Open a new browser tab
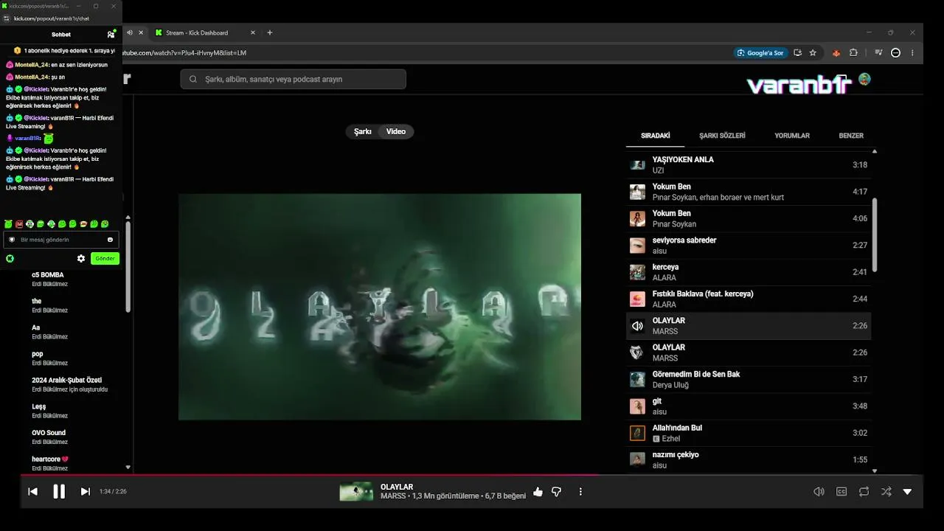This screenshot has height=531, width=944. pos(270,32)
